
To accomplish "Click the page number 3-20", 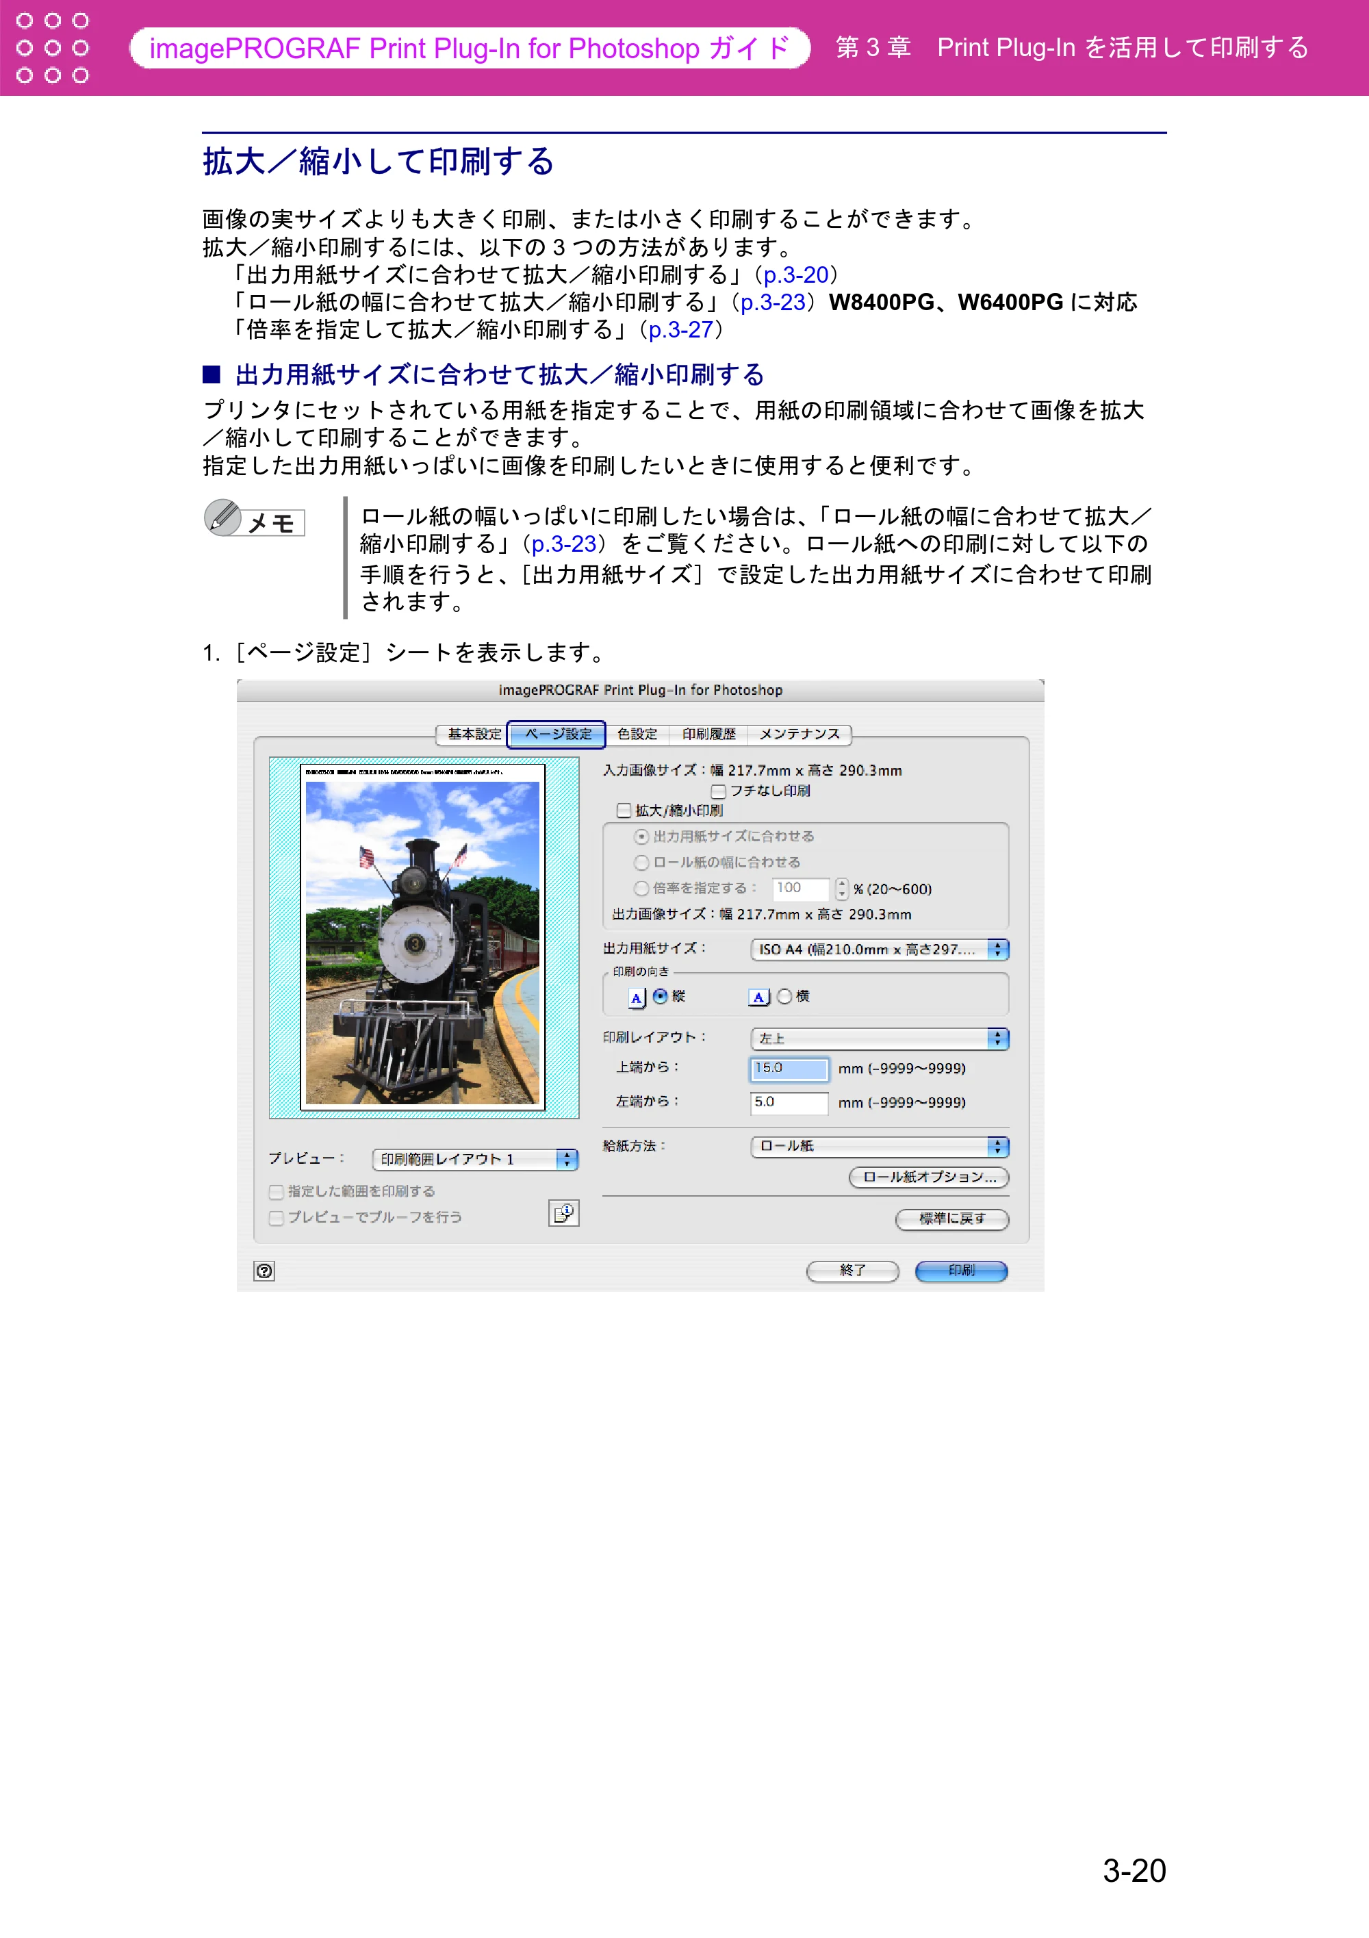I will pos(1134,1870).
